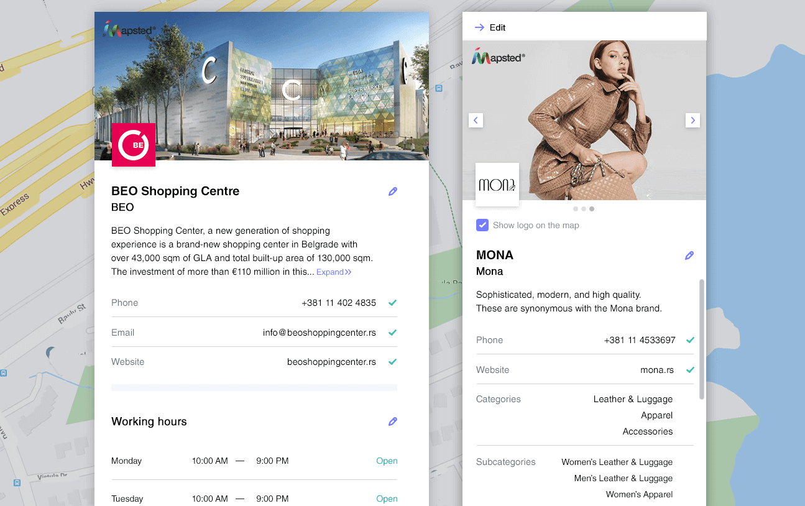Image resolution: width=805 pixels, height=506 pixels.
Task: Select third carousel dot indicator
Action: pos(592,209)
